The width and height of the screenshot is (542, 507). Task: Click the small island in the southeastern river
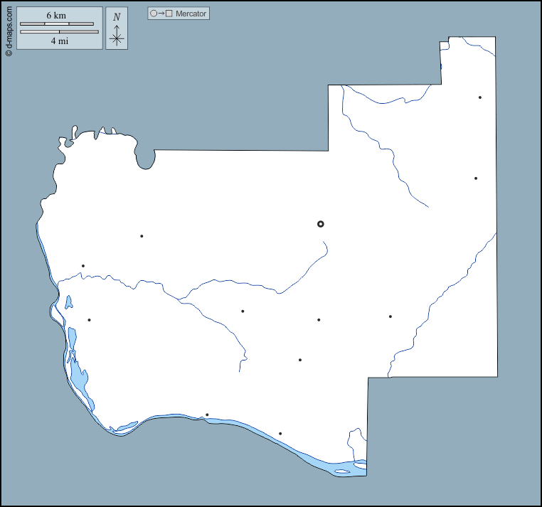click(344, 471)
